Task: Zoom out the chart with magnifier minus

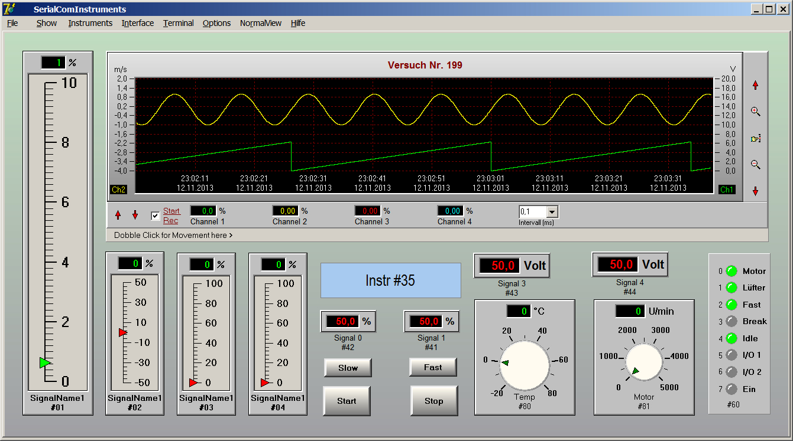Action: (x=755, y=165)
